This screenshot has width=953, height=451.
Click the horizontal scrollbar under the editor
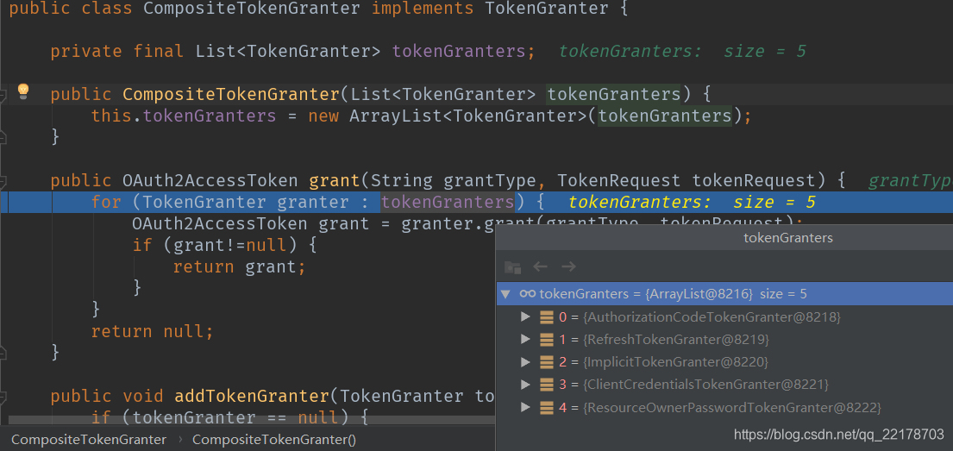tap(252, 421)
